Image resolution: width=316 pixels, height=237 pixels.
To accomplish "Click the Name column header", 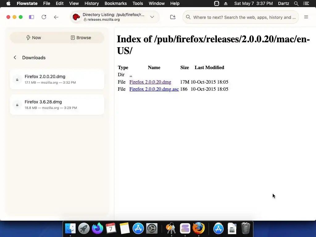I will [154, 68].
